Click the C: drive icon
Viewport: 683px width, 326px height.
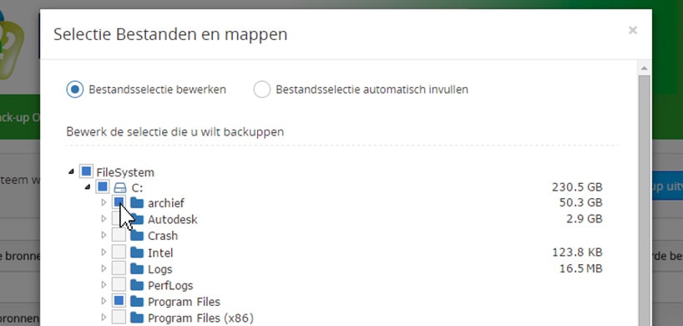coord(119,188)
